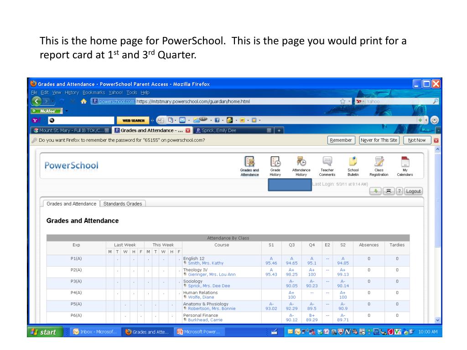Open the File menu
467x350 pixels.
click(34, 93)
